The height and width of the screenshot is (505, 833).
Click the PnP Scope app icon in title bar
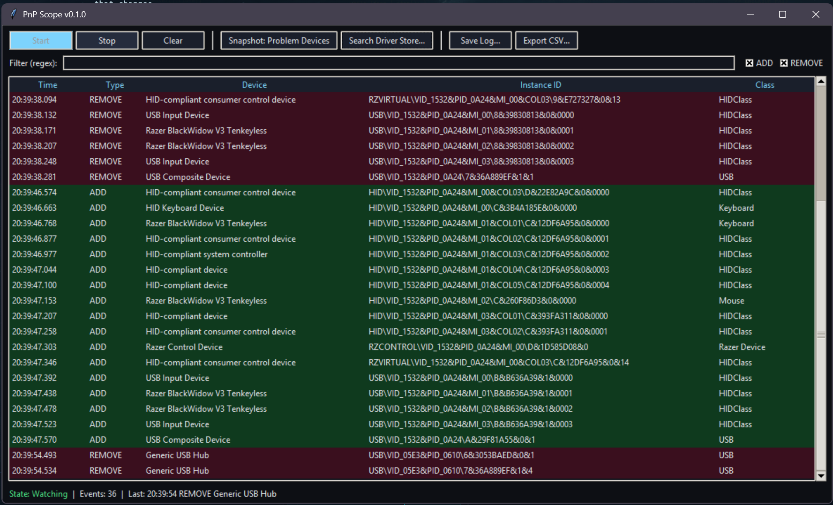tap(14, 14)
